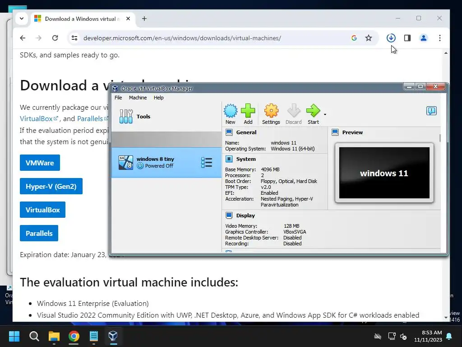Click the Google icon in address bar

point(354,38)
